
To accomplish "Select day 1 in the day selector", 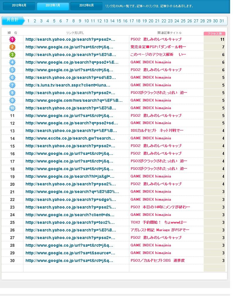I will (28, 21).
